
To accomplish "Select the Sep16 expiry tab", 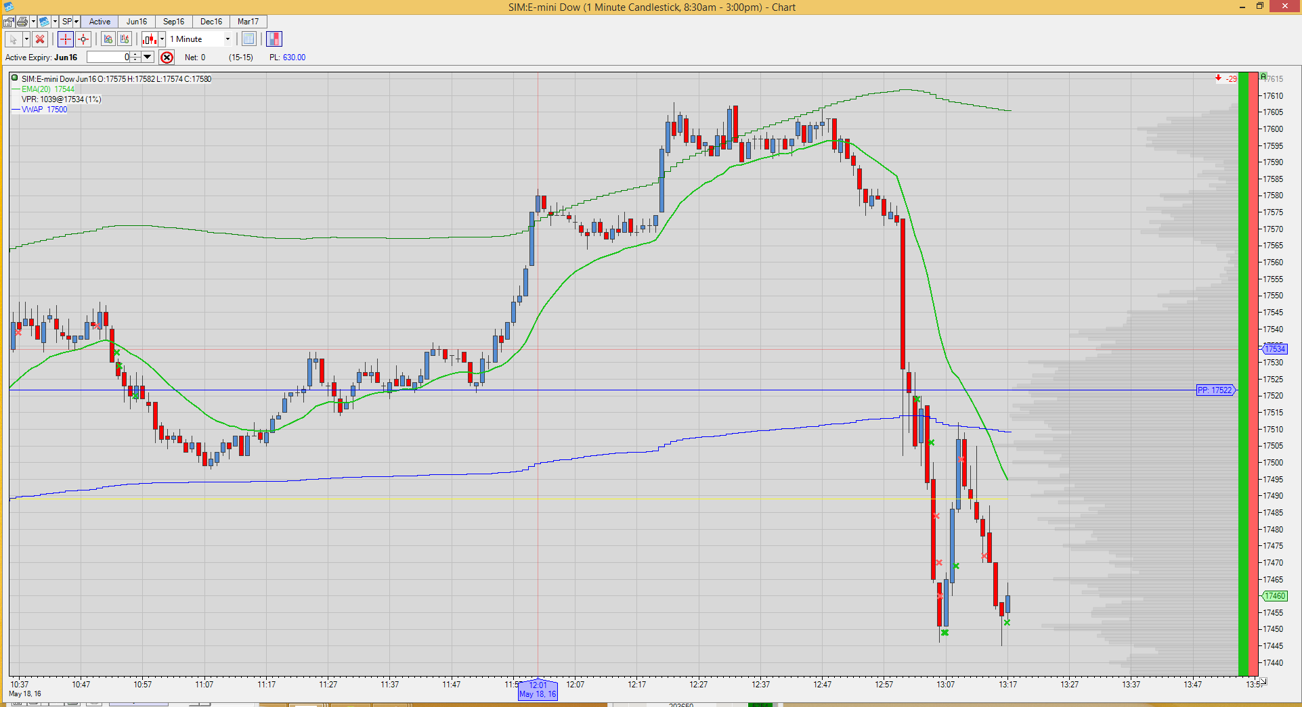I will tap(174, 22).
